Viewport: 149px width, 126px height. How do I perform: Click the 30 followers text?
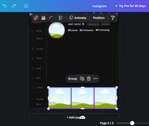pyautogui.click(x=86, y=30)
